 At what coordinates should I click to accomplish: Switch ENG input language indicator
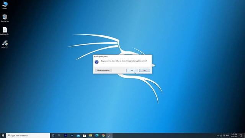point(228,135)
